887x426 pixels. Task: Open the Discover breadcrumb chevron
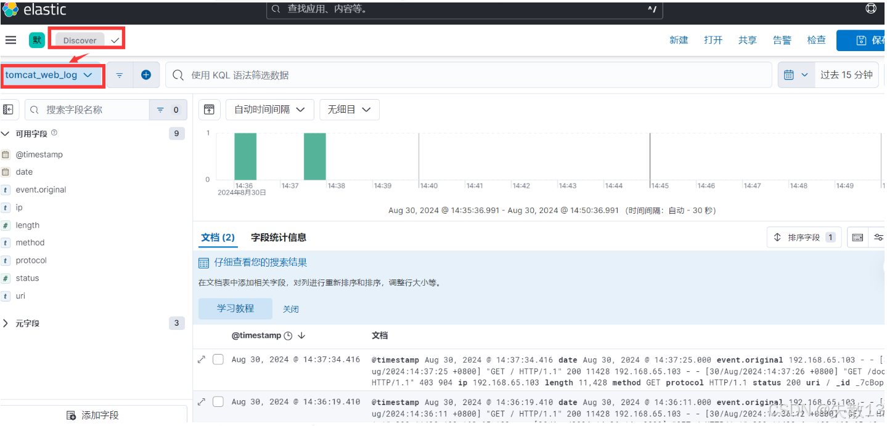coord(115,40)
